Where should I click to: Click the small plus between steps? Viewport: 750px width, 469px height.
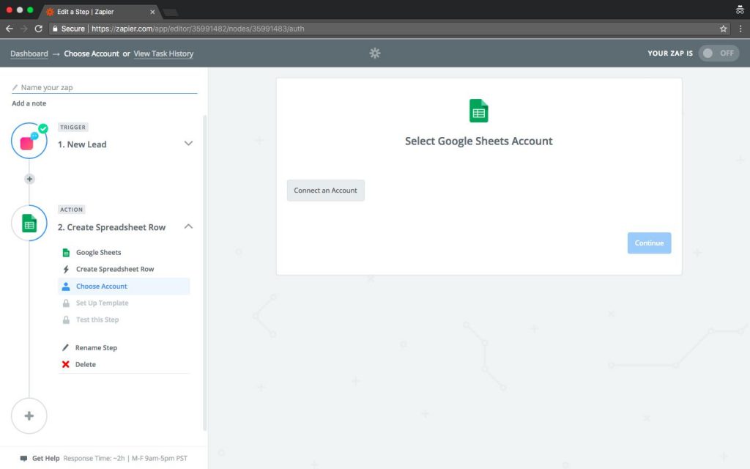(29, 179)
